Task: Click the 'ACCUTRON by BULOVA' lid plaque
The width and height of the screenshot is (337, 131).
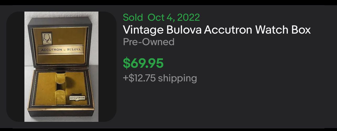Action: click(61, 50)
